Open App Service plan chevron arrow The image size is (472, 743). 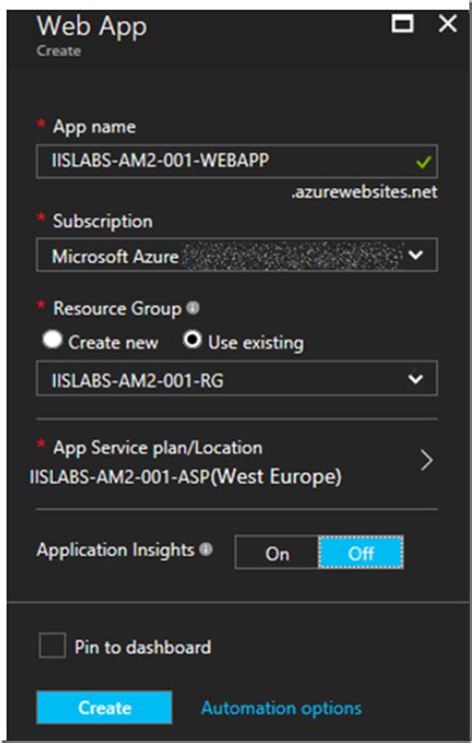(426, 460)
